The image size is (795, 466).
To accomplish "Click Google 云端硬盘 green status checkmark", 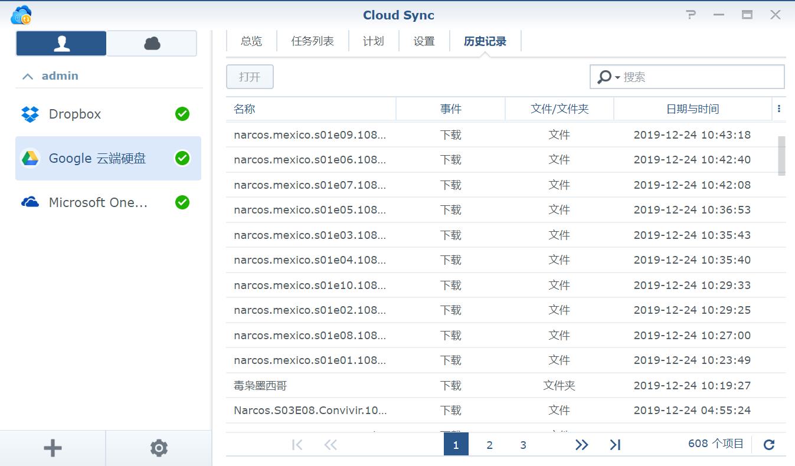I will 182,158.
